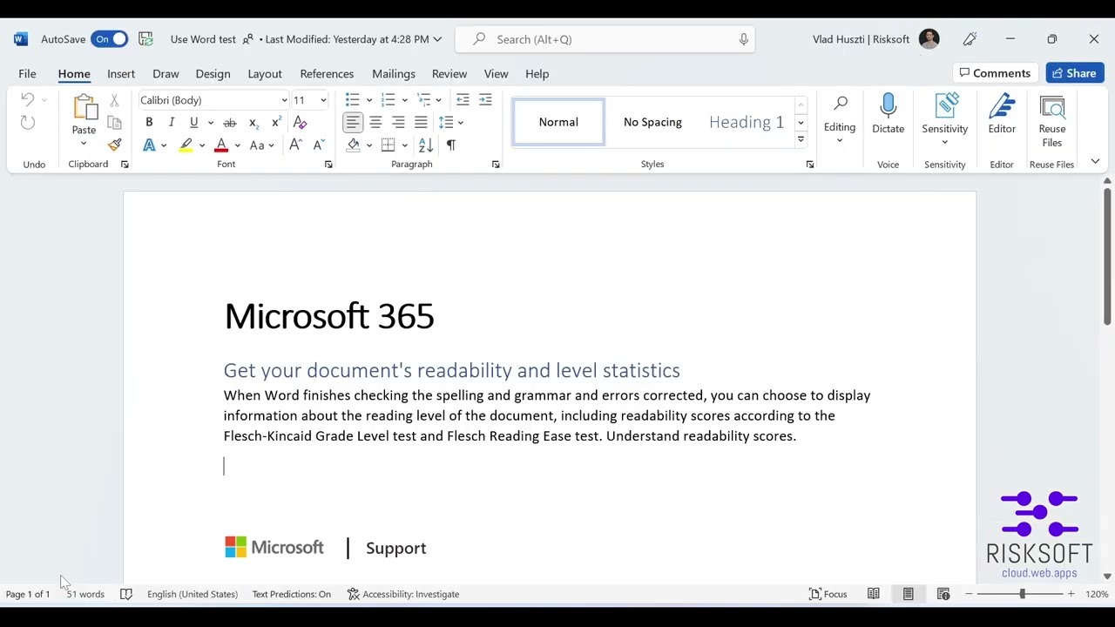Viewport: 1115px width, 627px height.
Task: Apply the No Spacing style
Action: pos(652,122)
